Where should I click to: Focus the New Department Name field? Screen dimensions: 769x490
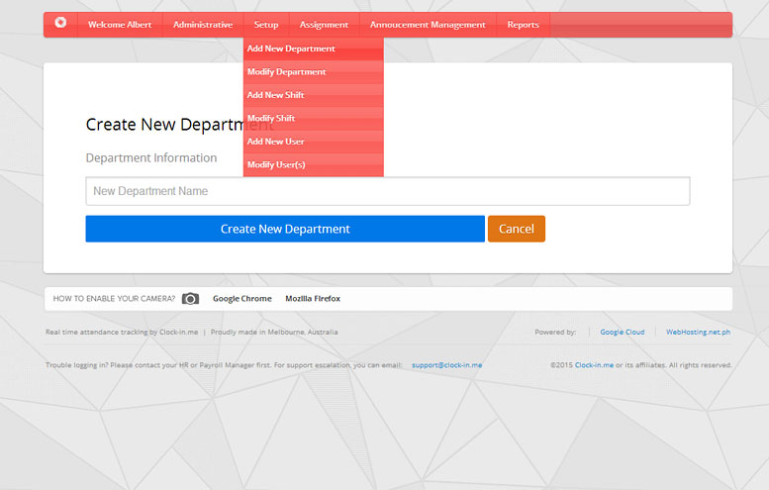coord(387,191)
